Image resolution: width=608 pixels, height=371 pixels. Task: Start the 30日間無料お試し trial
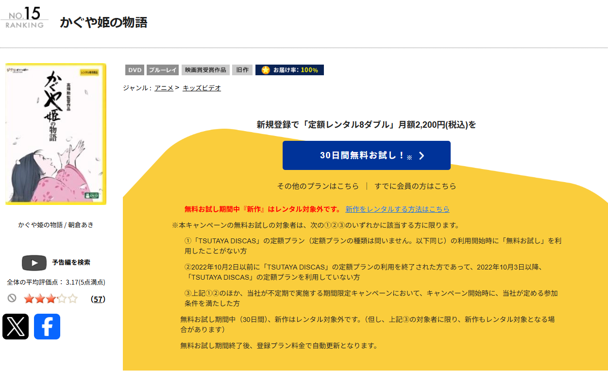point(366,155)
